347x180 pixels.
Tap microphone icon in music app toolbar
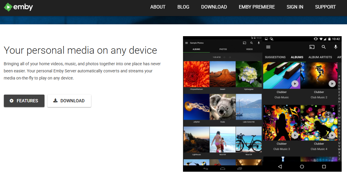pyautogui.click(x=335, y=47)
